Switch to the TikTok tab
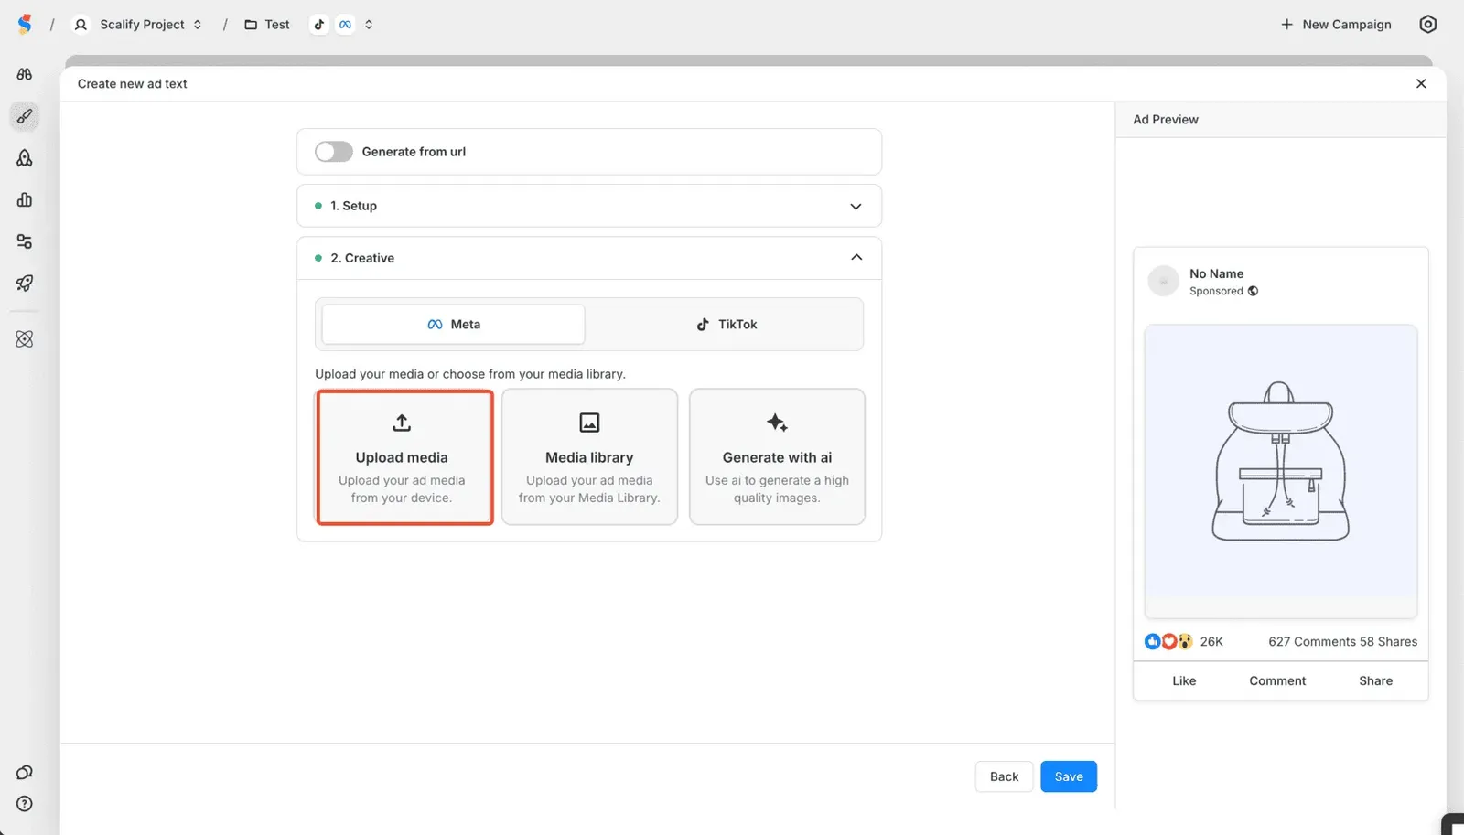Viewport: 1464px width, 835px height. click(x=727, y=325)
